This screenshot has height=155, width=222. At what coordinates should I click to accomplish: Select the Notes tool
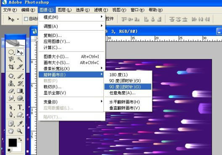click(x=11, y=124)
